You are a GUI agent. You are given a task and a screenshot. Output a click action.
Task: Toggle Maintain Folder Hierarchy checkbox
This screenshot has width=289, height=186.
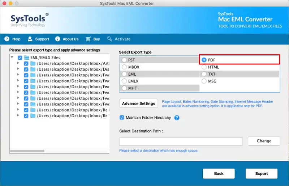coord(122,118)
